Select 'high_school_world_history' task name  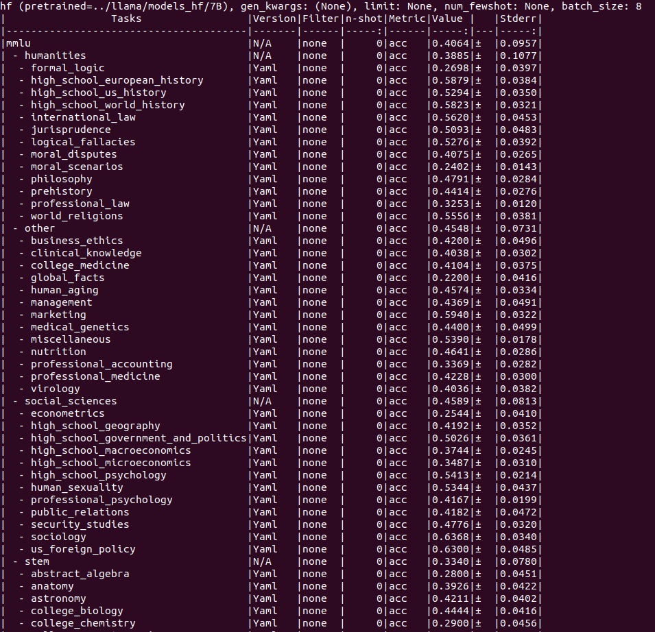point(108,105)
